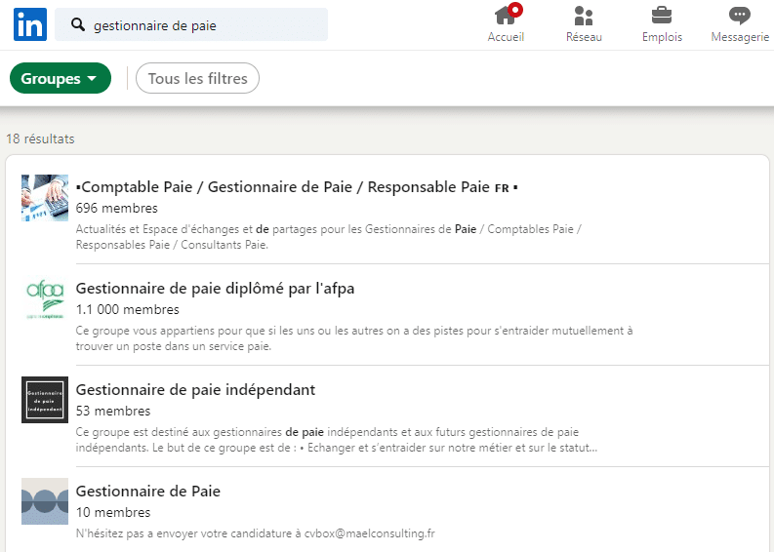Click the Emplois label in the navigation bar

click(662, 37)
